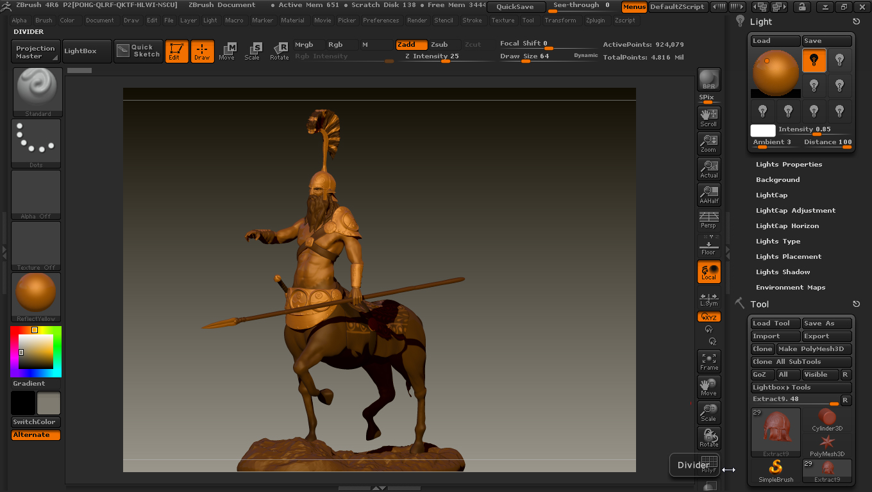Screen dimensions: 872x492
Task: Open the Preferences menu
Action: 381,20
